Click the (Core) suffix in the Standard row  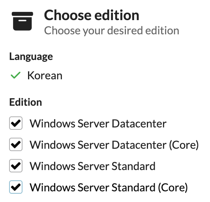tap(173, 187)
